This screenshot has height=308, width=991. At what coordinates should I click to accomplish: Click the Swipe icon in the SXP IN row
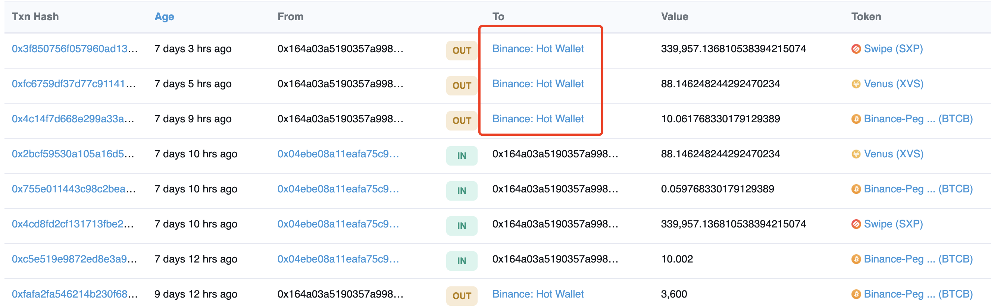(x=856, y=224)
